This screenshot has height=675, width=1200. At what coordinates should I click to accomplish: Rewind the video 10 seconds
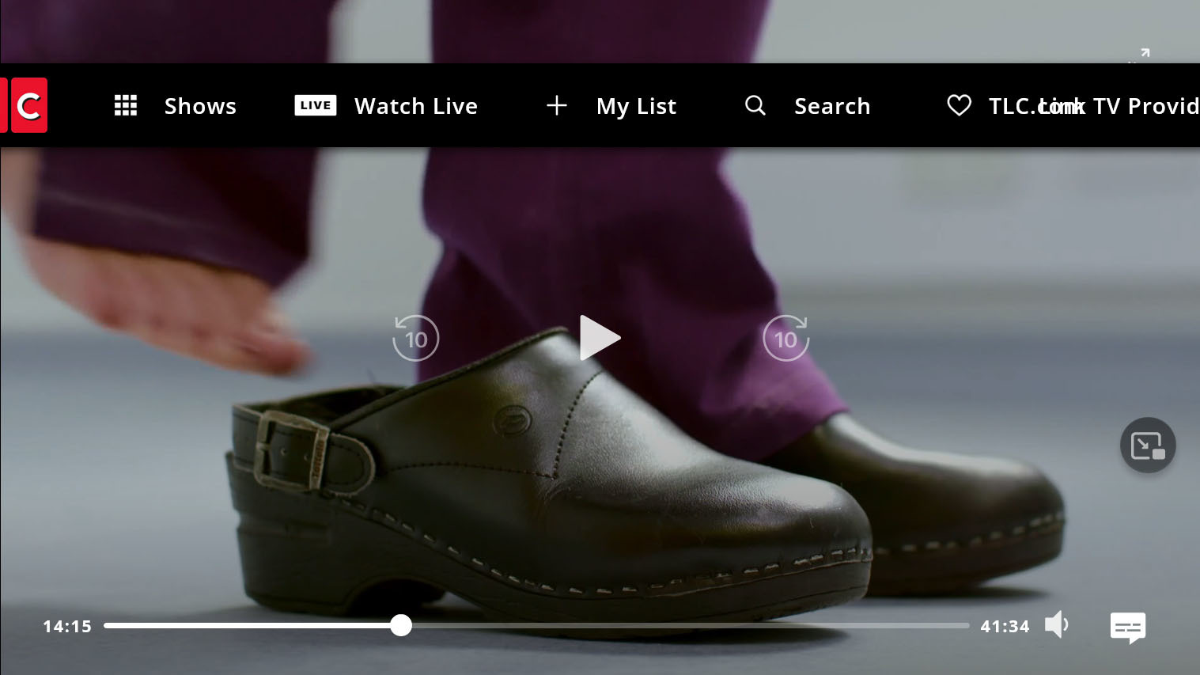click(415, 339)
